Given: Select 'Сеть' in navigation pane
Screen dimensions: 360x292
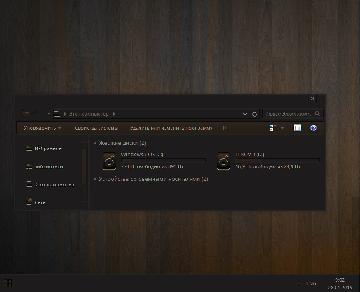Looking at the screenshot, I should tap(40, 202).
